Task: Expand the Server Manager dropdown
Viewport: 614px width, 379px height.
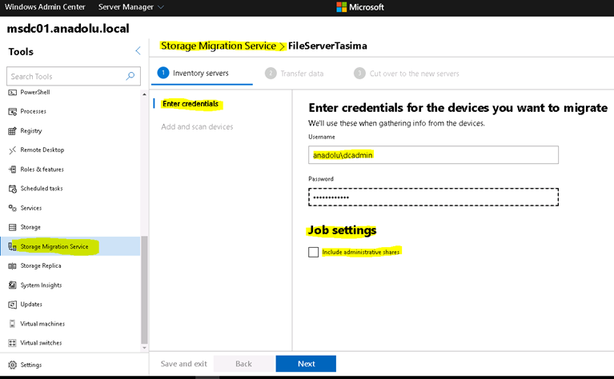Action: 130,7
